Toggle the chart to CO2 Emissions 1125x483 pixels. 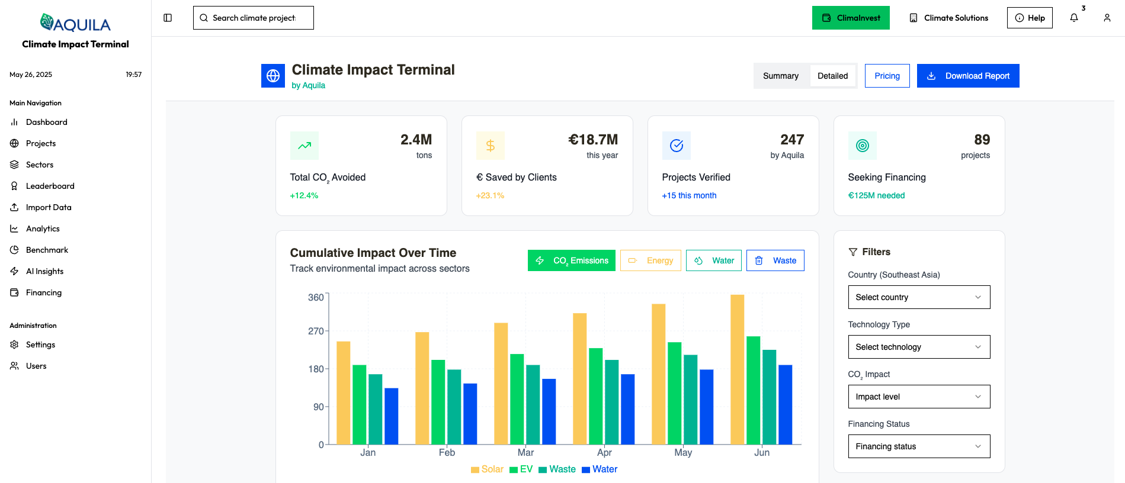pyautogui.click(x=571, y=260)
